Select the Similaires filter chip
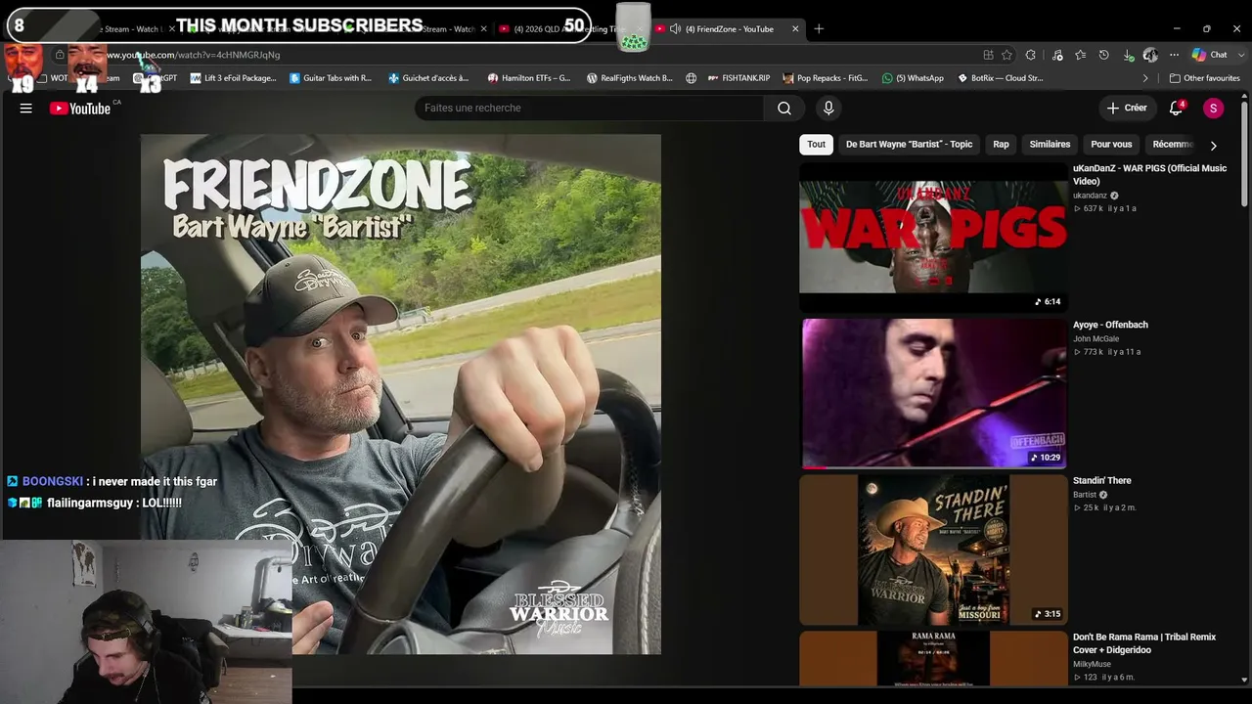Image resolution: width=1252 pixels, height=704 pixels. (1050, 145)
